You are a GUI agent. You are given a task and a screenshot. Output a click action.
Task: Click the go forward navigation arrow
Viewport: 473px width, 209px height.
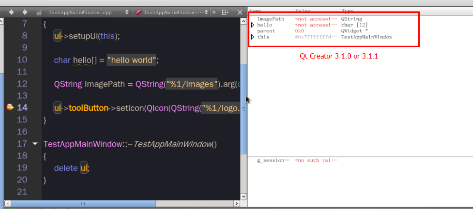(24, 12)
